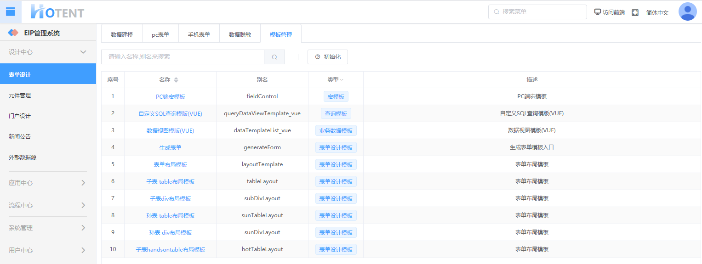Expand the 流程中心 menu section
The width and height of the screenshot is (702, 264).
[48, 205]
